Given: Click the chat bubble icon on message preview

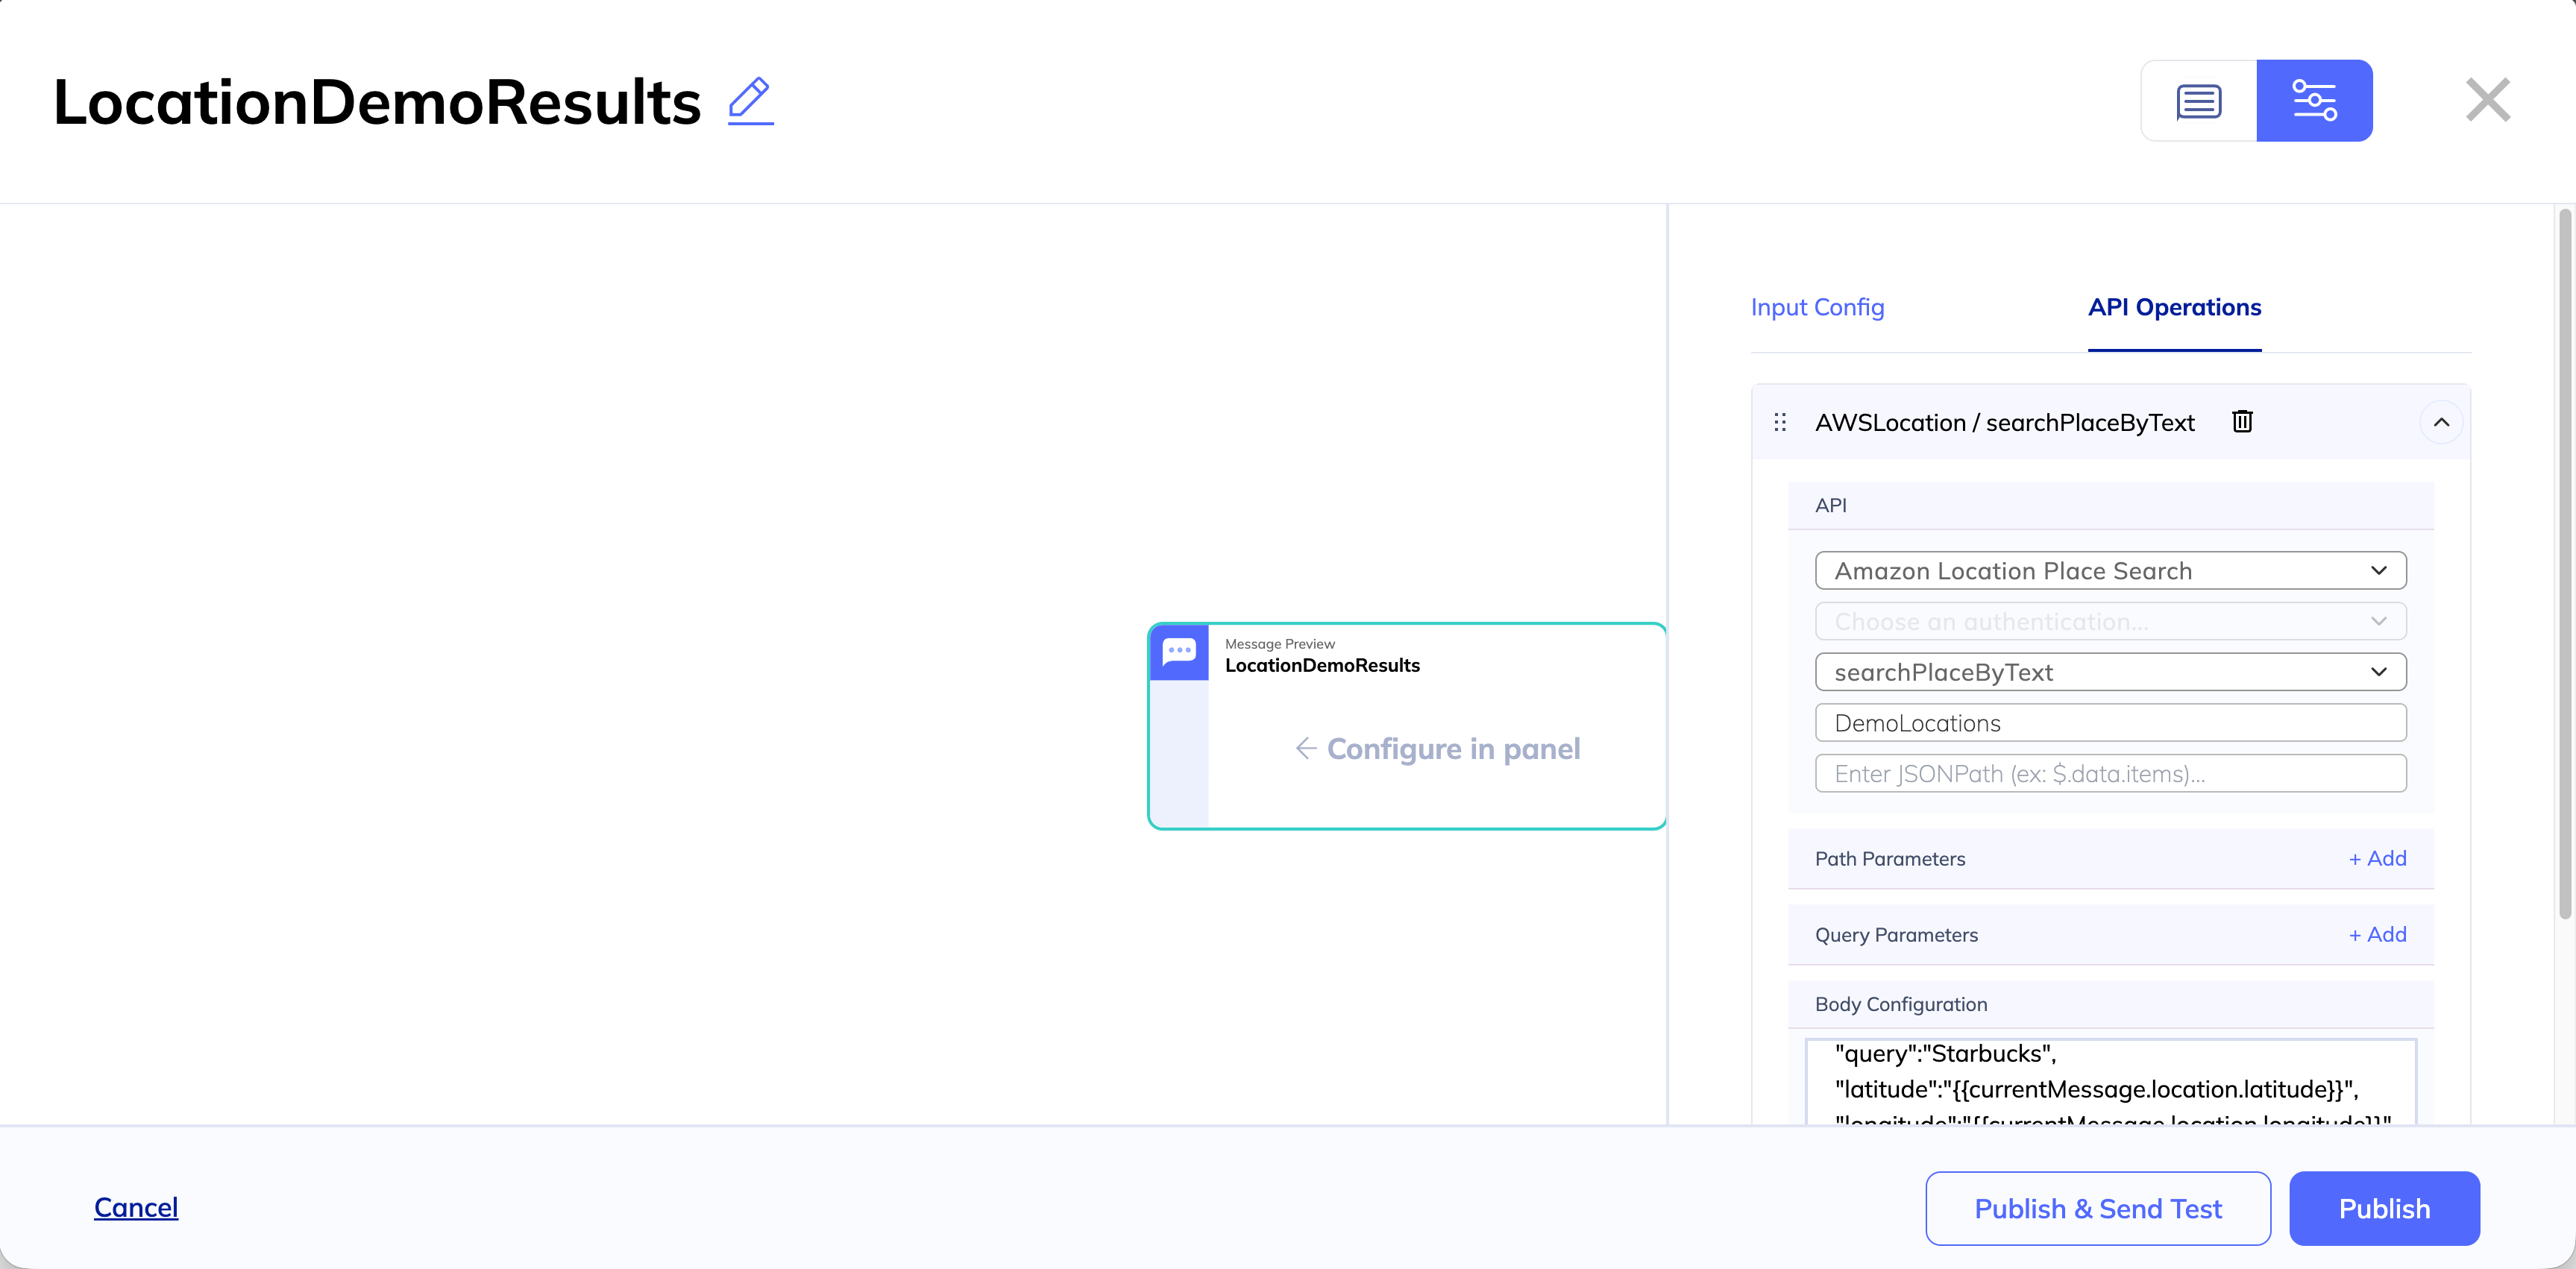Looking at the screenshot, I should (x=1179, y=652).
